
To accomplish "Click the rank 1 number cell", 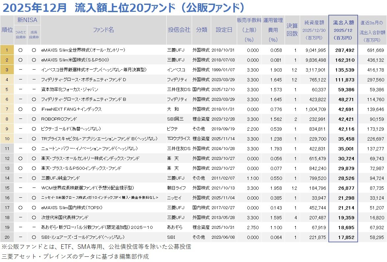I will [x=7, y=50].
